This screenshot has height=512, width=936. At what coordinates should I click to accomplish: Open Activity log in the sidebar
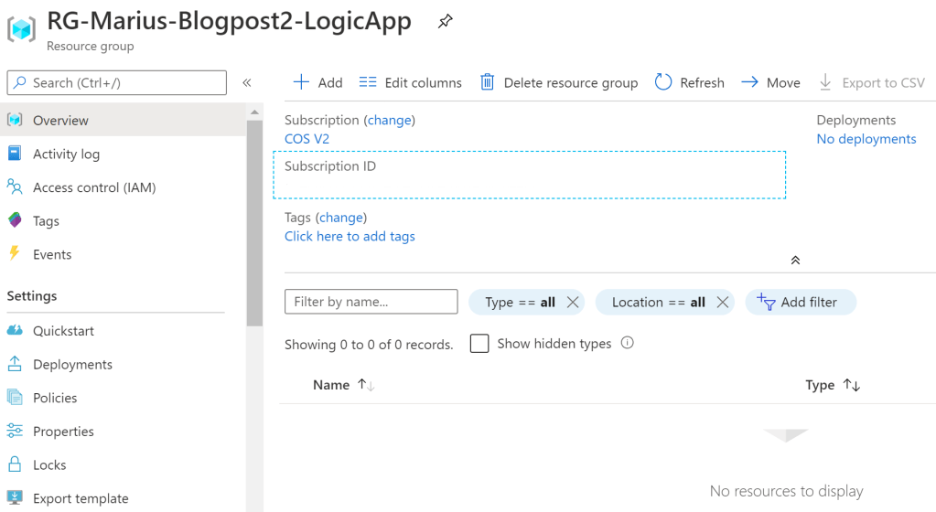tap(66, 154)
